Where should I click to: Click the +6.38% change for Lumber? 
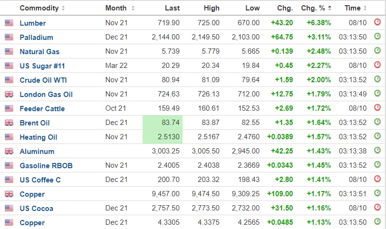318,23
